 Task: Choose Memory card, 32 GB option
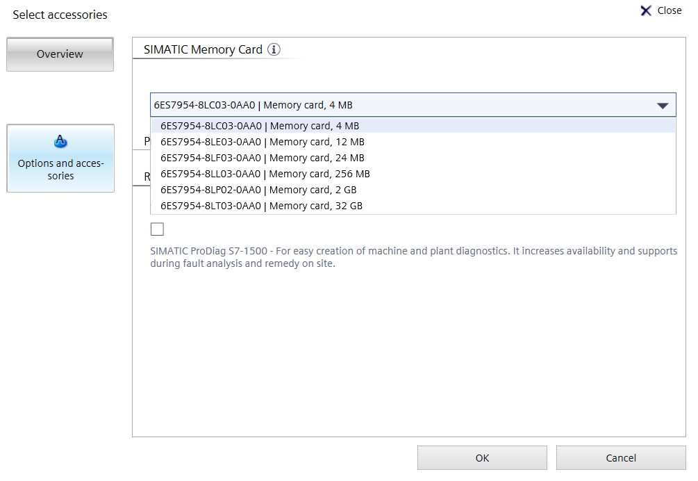(x=413, y=206)
